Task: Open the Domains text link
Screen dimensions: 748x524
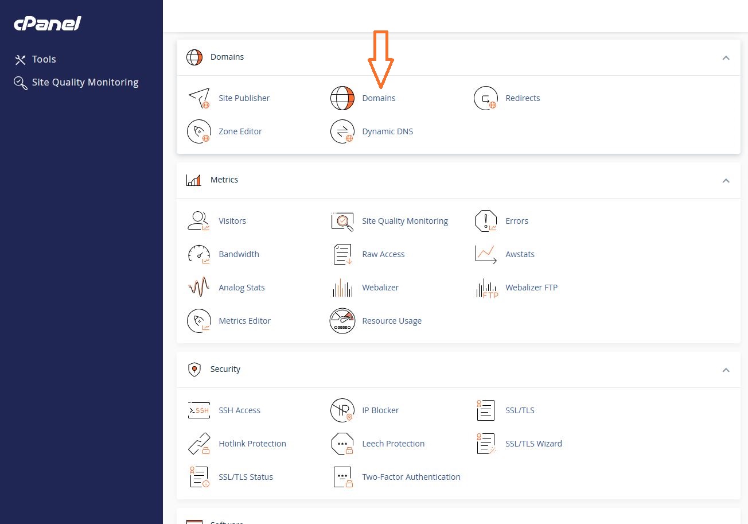Action: click(379, 98)
